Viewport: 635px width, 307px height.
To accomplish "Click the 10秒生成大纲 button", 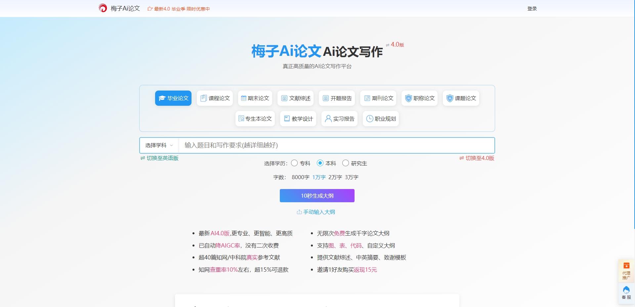I will point(317,196).
